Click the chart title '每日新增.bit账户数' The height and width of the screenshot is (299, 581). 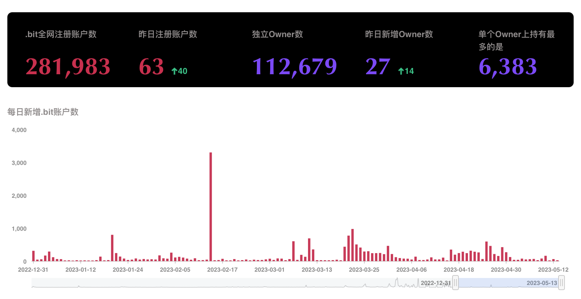click(43, 112)
